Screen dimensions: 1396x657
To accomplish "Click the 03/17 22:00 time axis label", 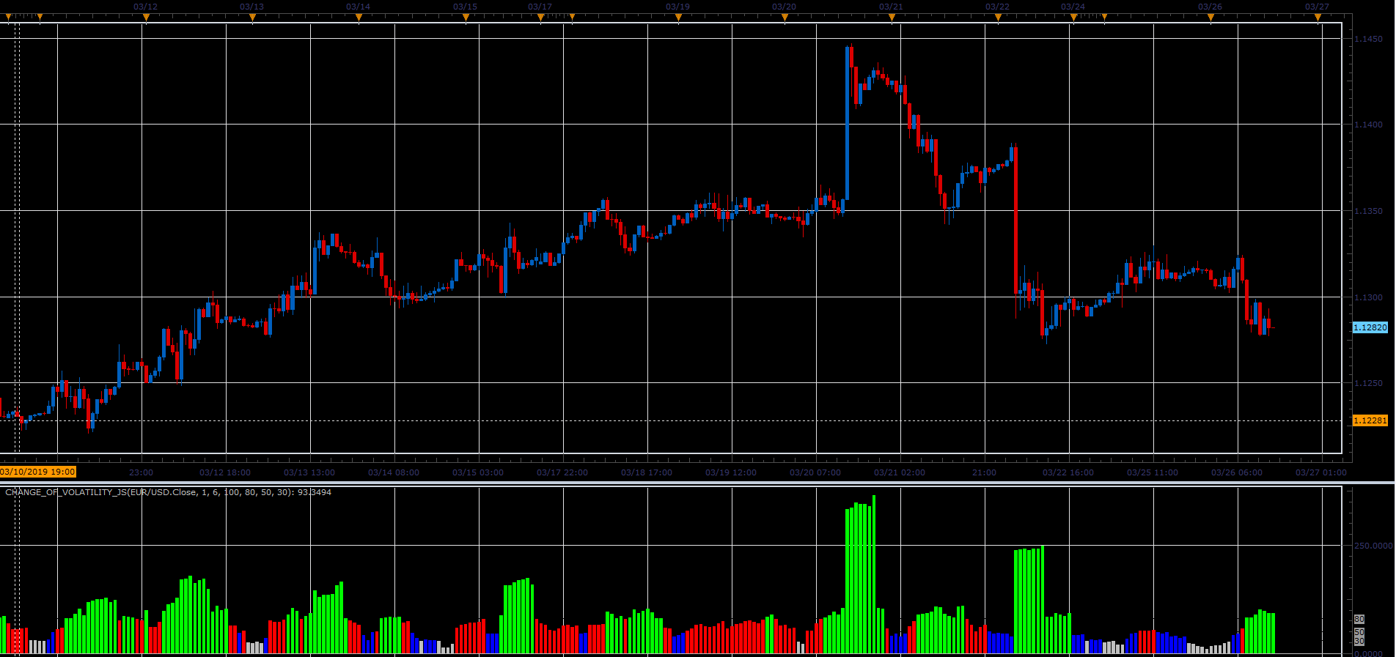I will click(x=562, y=472).
